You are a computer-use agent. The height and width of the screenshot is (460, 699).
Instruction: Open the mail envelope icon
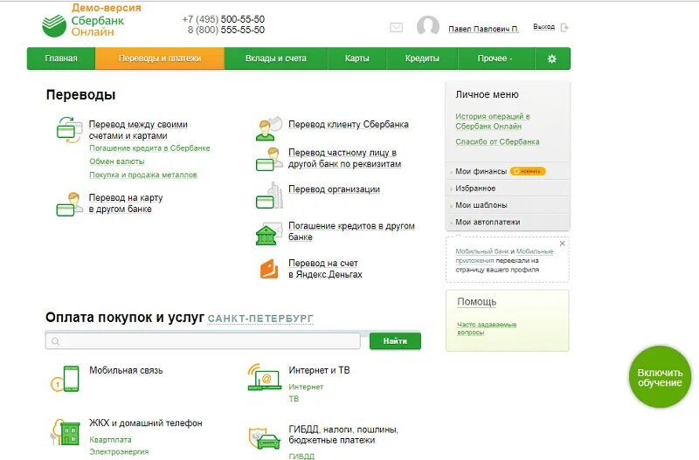tap(397, 28)
